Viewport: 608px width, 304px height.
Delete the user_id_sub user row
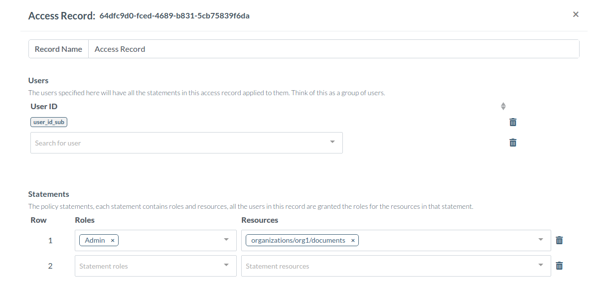(513, 122)
